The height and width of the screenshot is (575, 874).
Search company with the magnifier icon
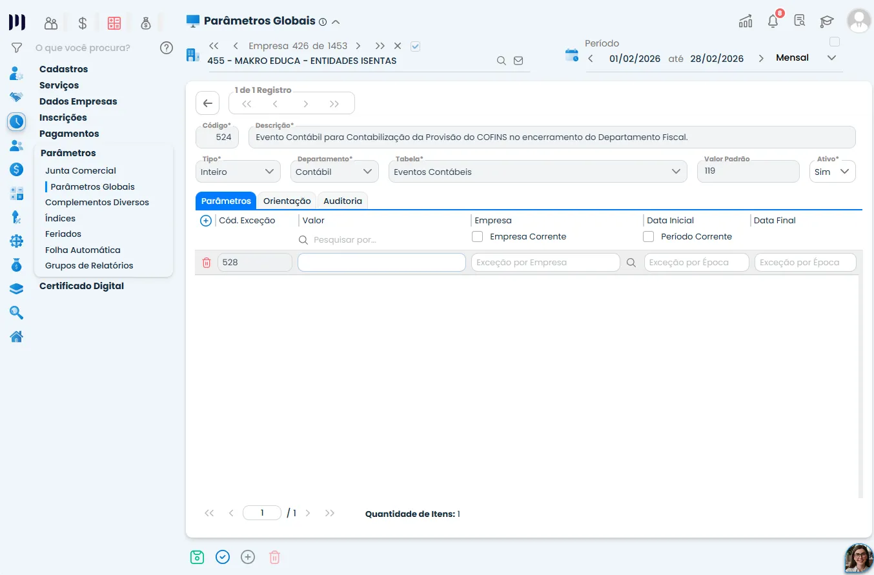click(501, 61)
